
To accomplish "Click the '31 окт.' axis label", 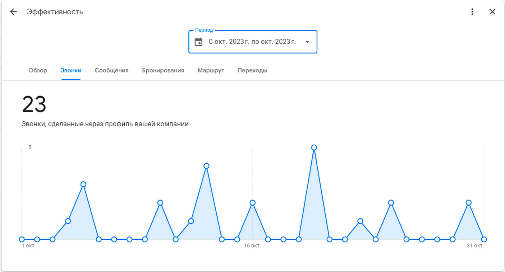I will 475,246.
